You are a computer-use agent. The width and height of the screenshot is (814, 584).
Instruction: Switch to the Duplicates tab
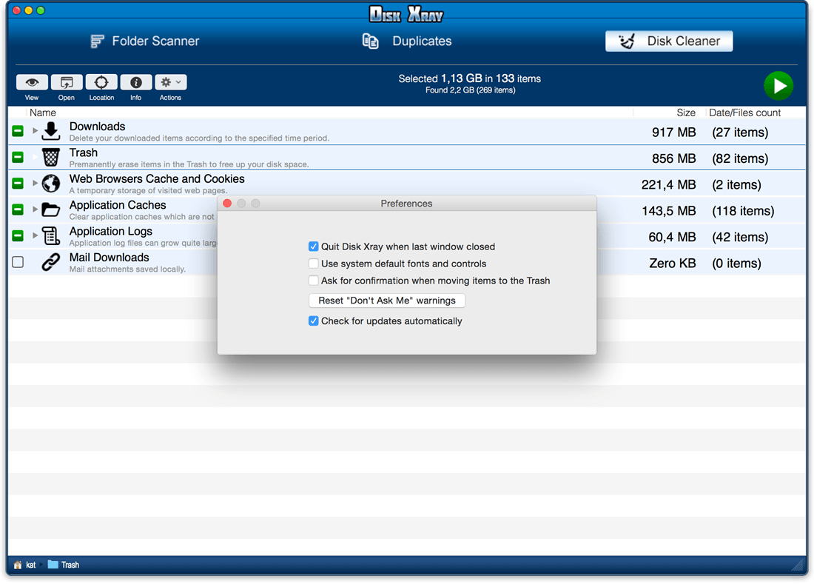click(x=407, y=41)
